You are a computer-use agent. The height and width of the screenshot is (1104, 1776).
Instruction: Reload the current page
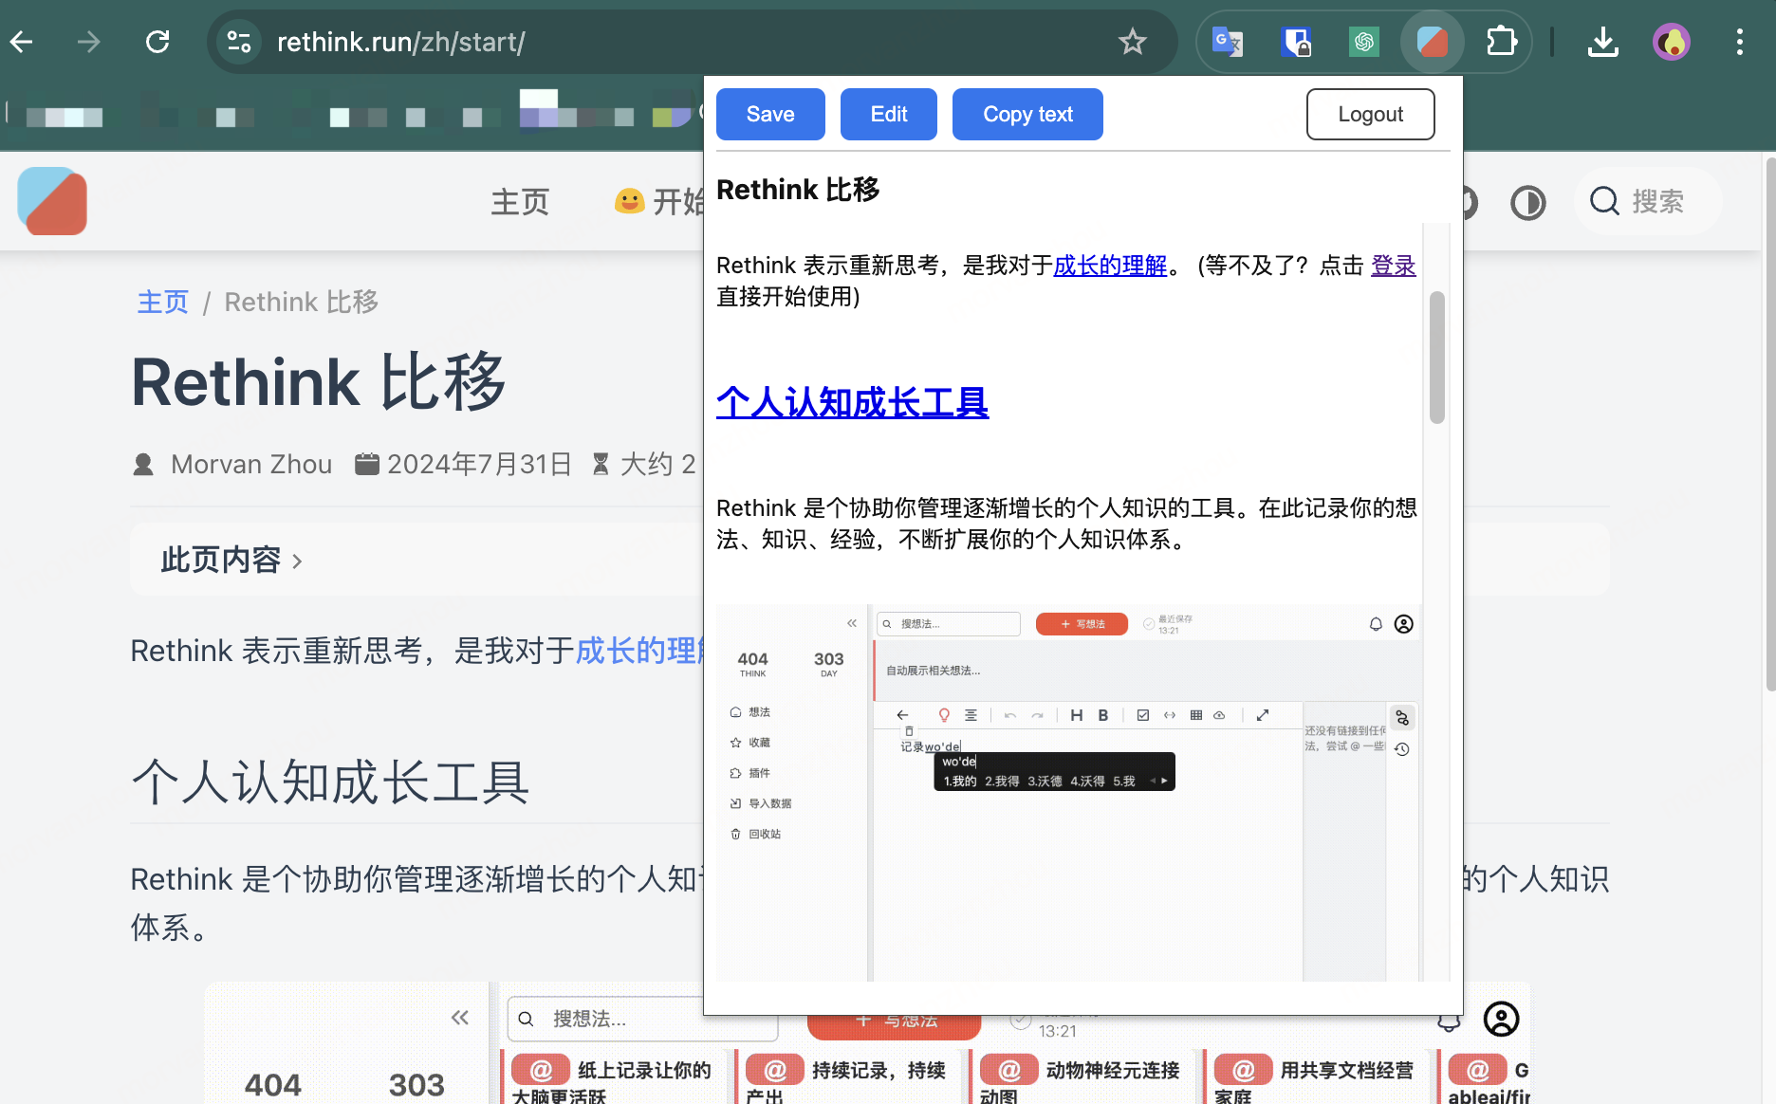tap(157, 42)
